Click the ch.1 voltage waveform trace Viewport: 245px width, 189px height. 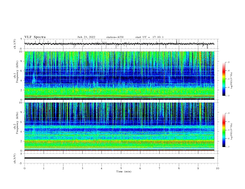coord(119,44)
